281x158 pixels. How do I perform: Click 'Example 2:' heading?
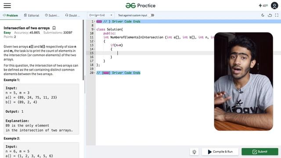[12, 139]
